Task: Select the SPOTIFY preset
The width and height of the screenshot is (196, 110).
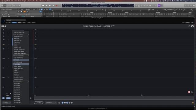Action: coord(21,60)
